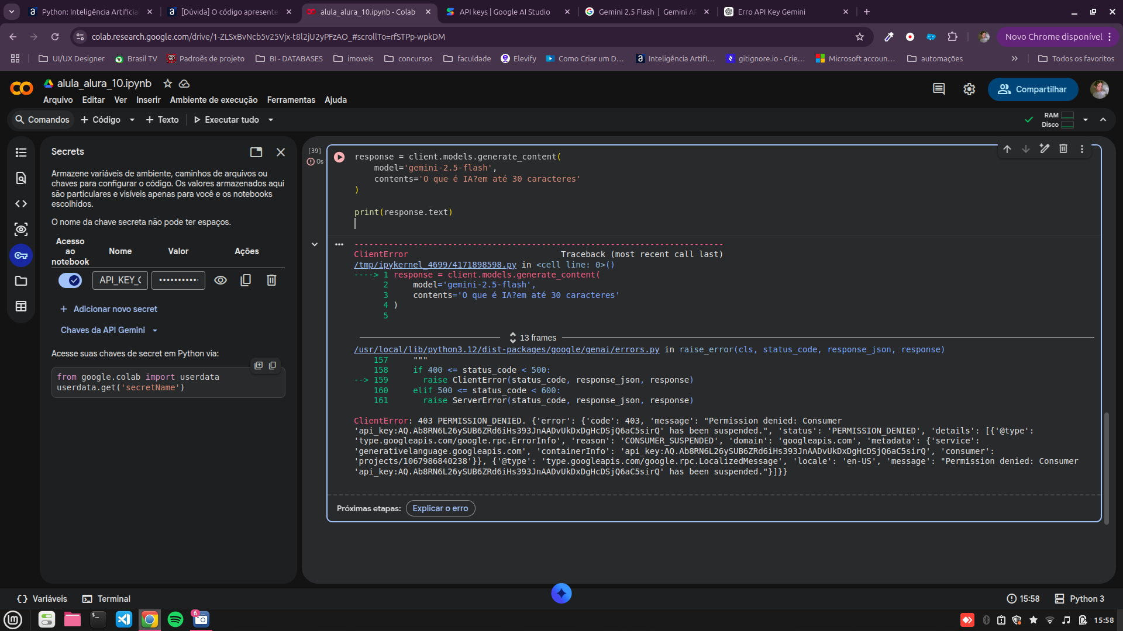Expand the 13 frames traceback
This screenshot has height=631, width=1123.
pos(533,338)
